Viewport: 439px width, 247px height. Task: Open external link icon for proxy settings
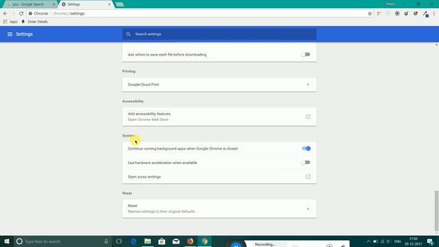point(308,177)
